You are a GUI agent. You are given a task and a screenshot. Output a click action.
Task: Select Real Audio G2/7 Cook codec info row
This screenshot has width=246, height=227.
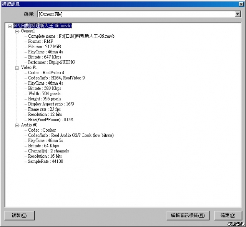click(x=71, y=135)
